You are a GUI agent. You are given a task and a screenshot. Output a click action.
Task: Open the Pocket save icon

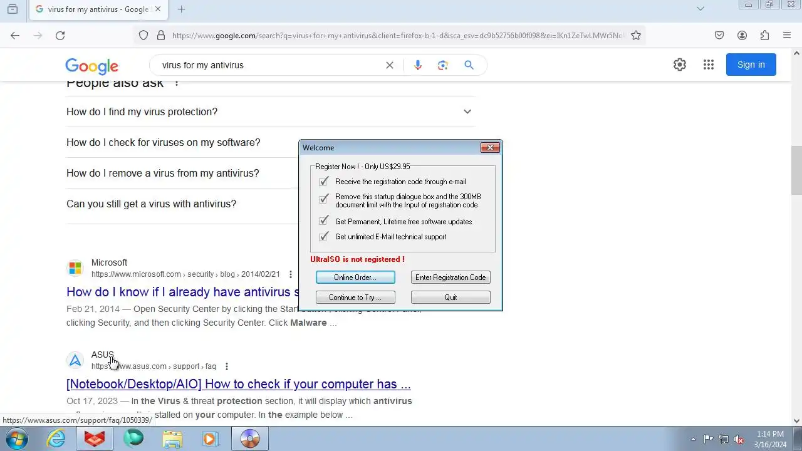(x=719, y=36)
